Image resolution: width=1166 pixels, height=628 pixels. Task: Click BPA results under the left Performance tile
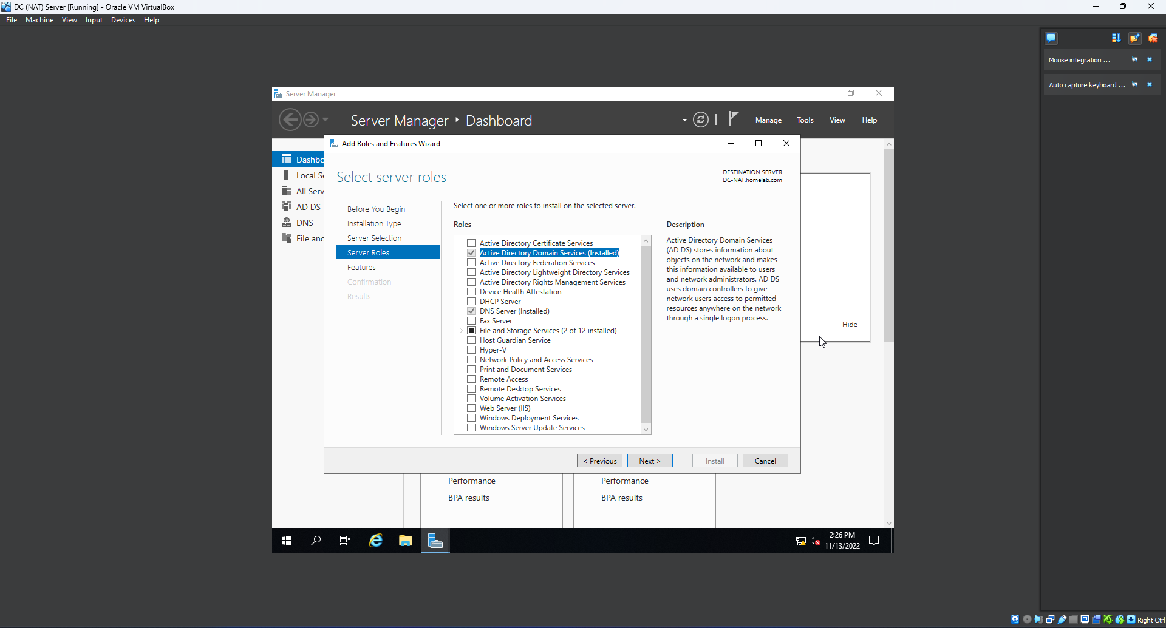click(469, 498)
